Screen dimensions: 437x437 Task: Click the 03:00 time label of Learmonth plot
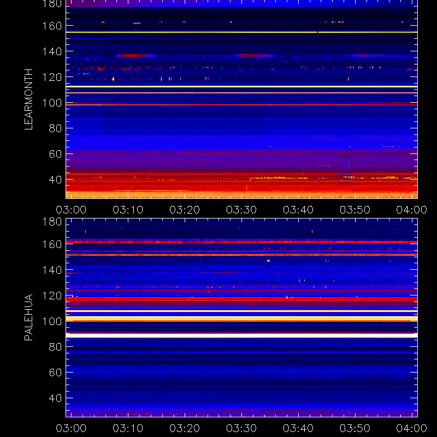pos(71,210)
